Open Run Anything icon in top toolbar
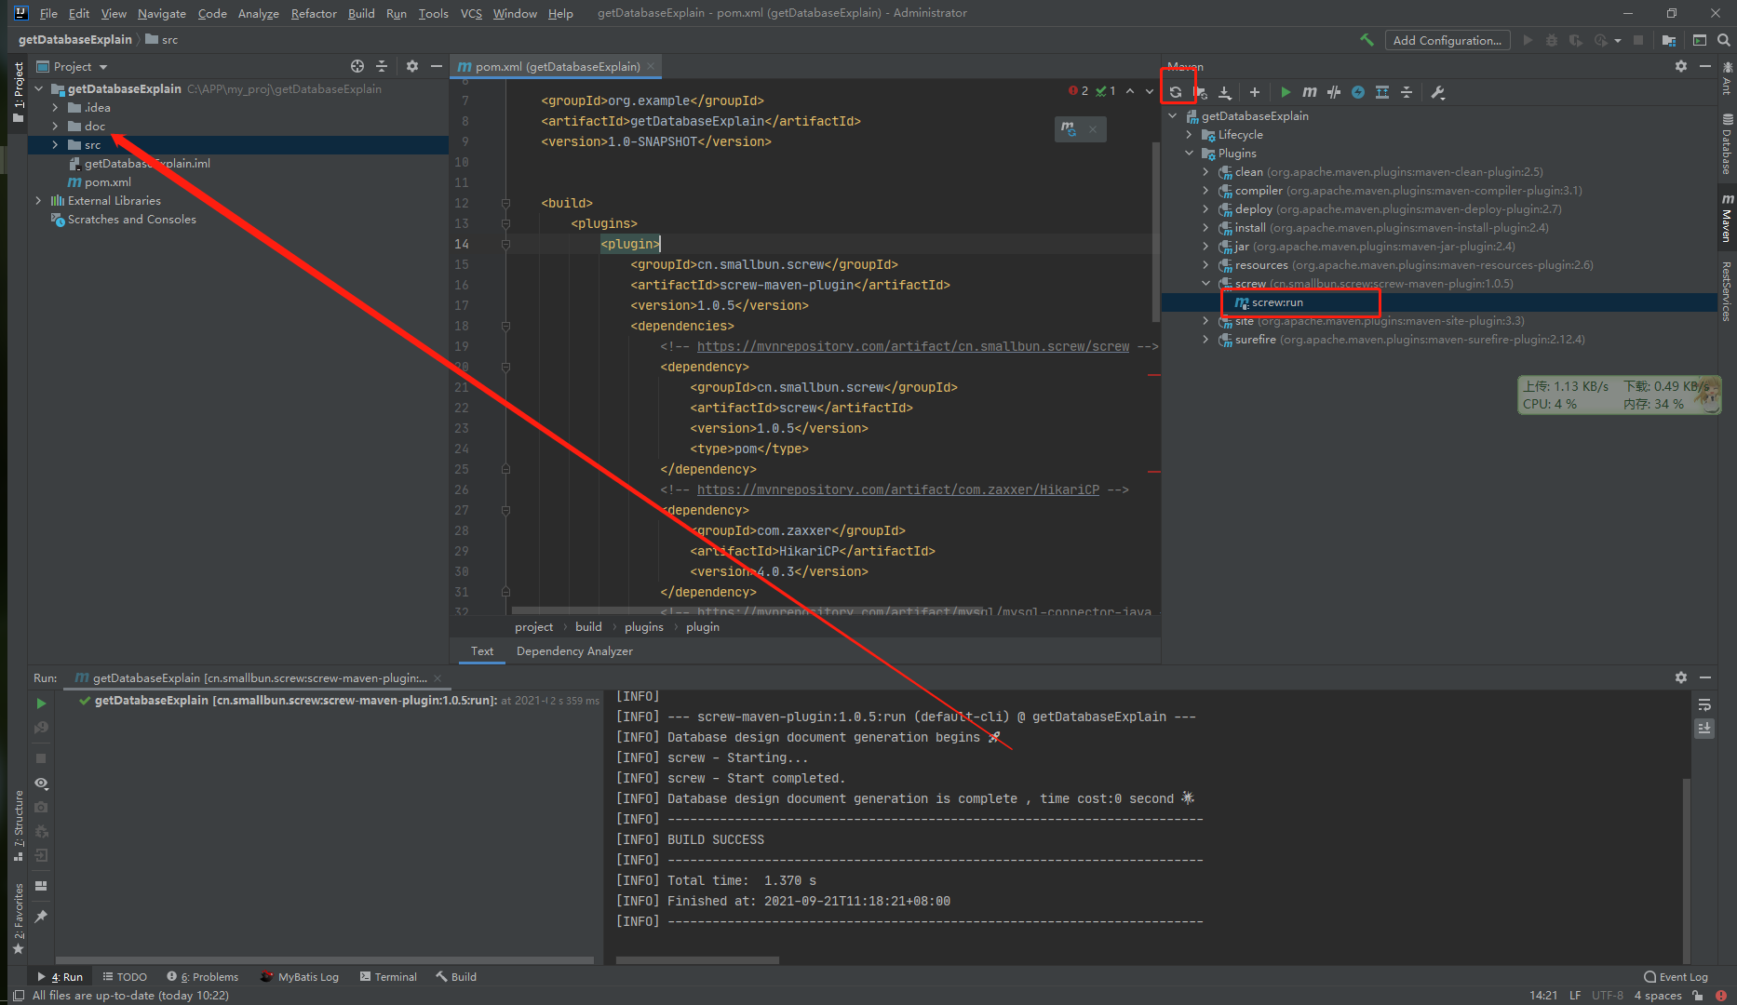This screenshot has width=1737, height=1005. coord(1700,40)
